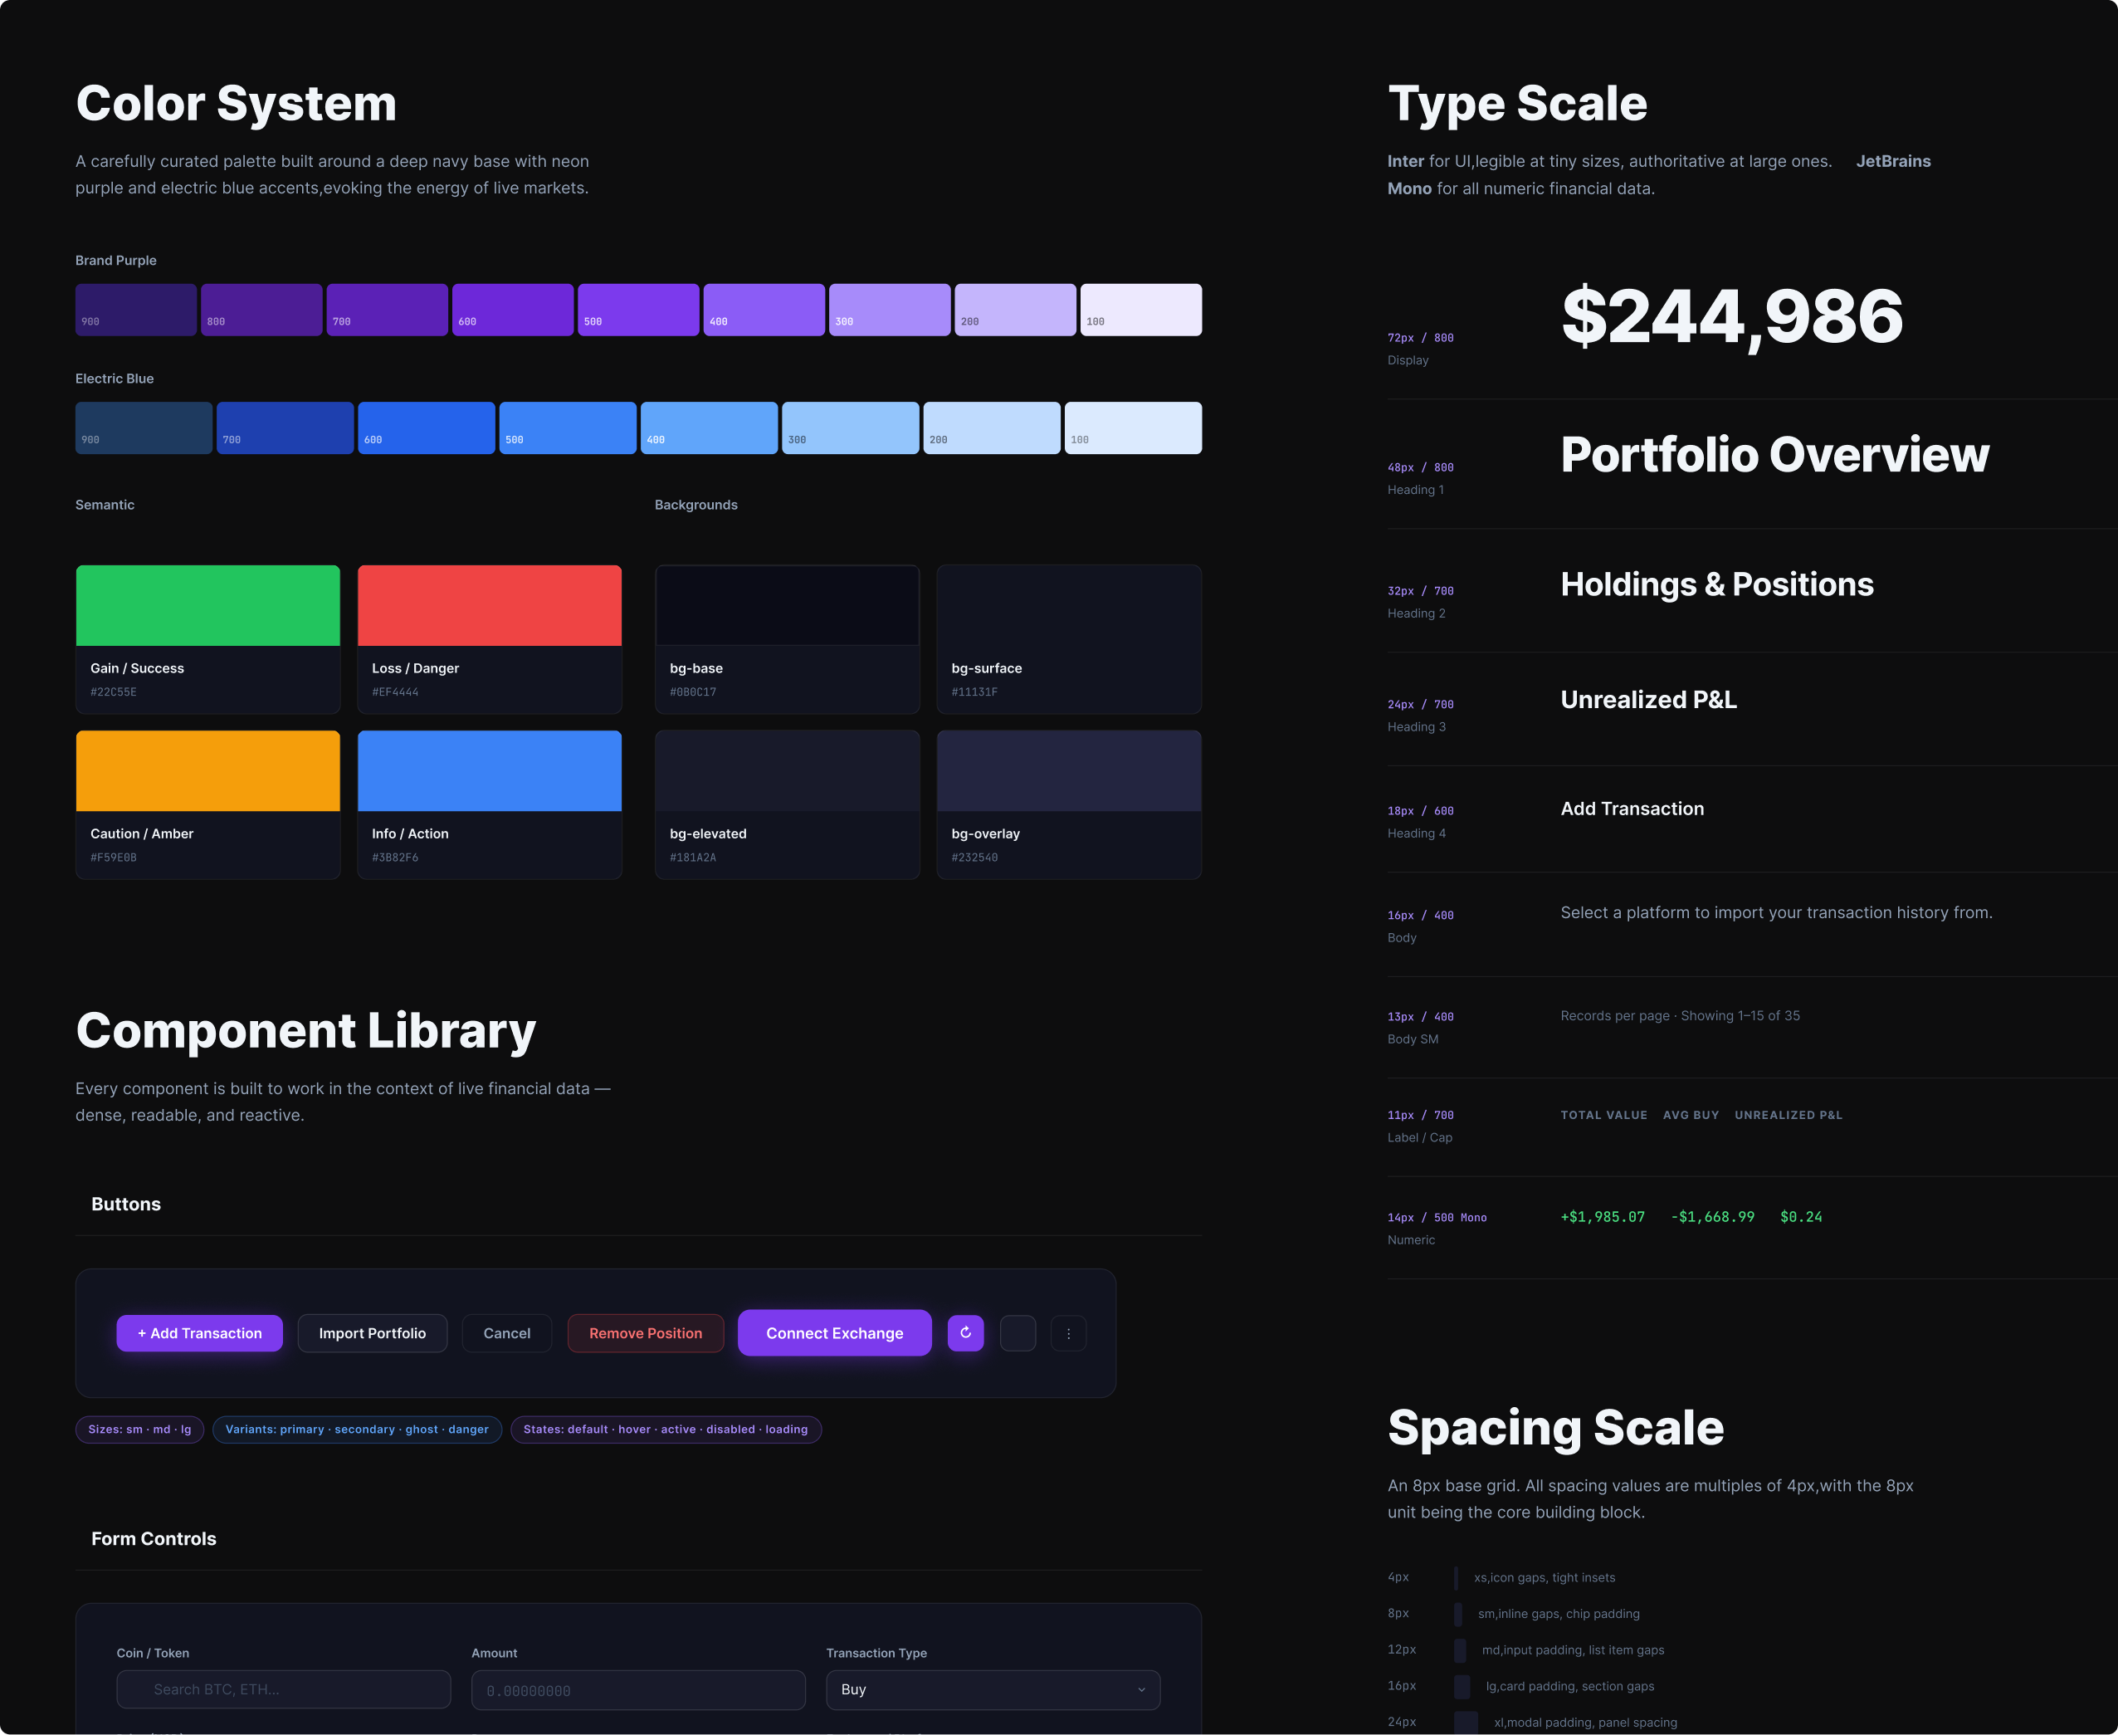Select the Electric Blue 600 swatch
The height and width of the screenshot is (1735, 2118).
(x=427, y=428)
